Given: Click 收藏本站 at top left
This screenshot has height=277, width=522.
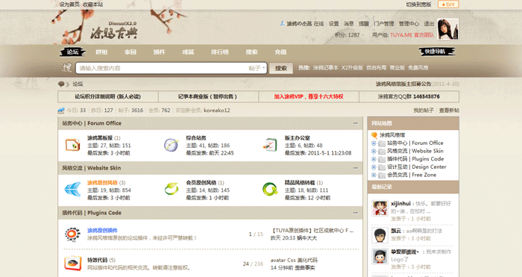Looking at the screenshot, I should tap(93, 4).
